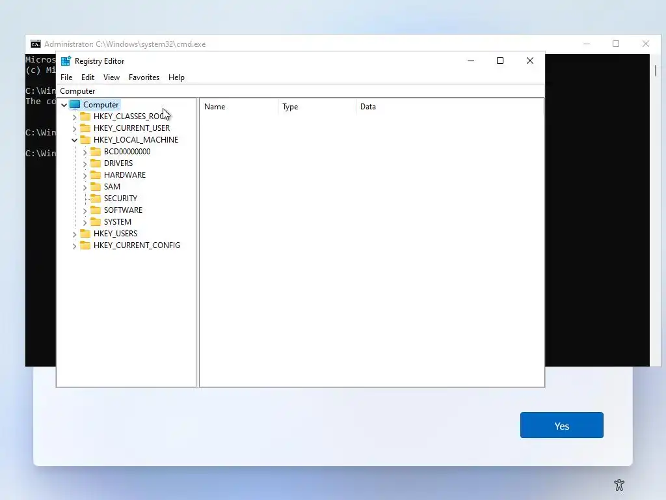The height and width of the screenshot is (500, 666).
Task: Click the SOFTWARE folder icon
Action: [96, 210]
